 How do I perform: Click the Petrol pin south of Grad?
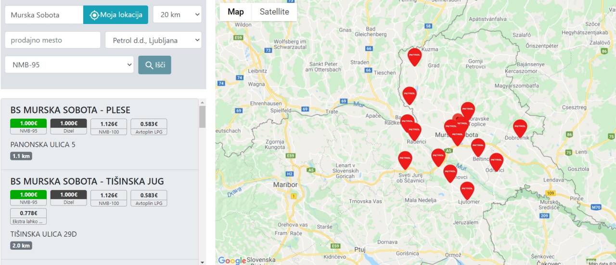(410, 95)
